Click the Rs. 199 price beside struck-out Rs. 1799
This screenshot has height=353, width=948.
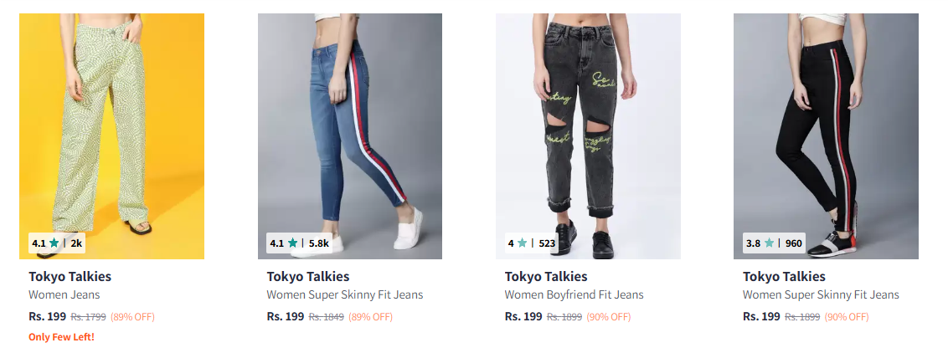pos(47,317)
